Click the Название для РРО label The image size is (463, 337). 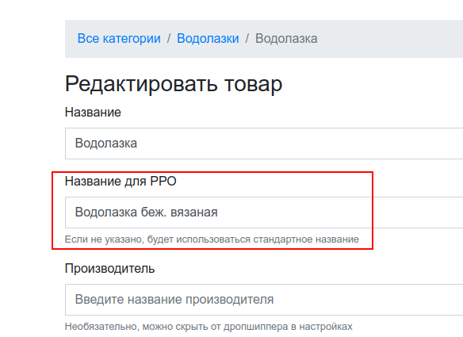pos(121,181)
